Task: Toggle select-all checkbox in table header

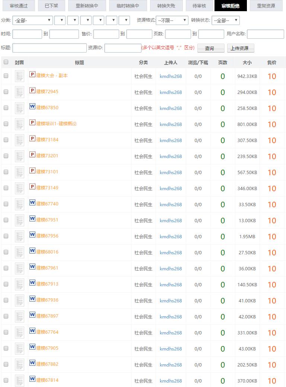Action: coord(6,62)
